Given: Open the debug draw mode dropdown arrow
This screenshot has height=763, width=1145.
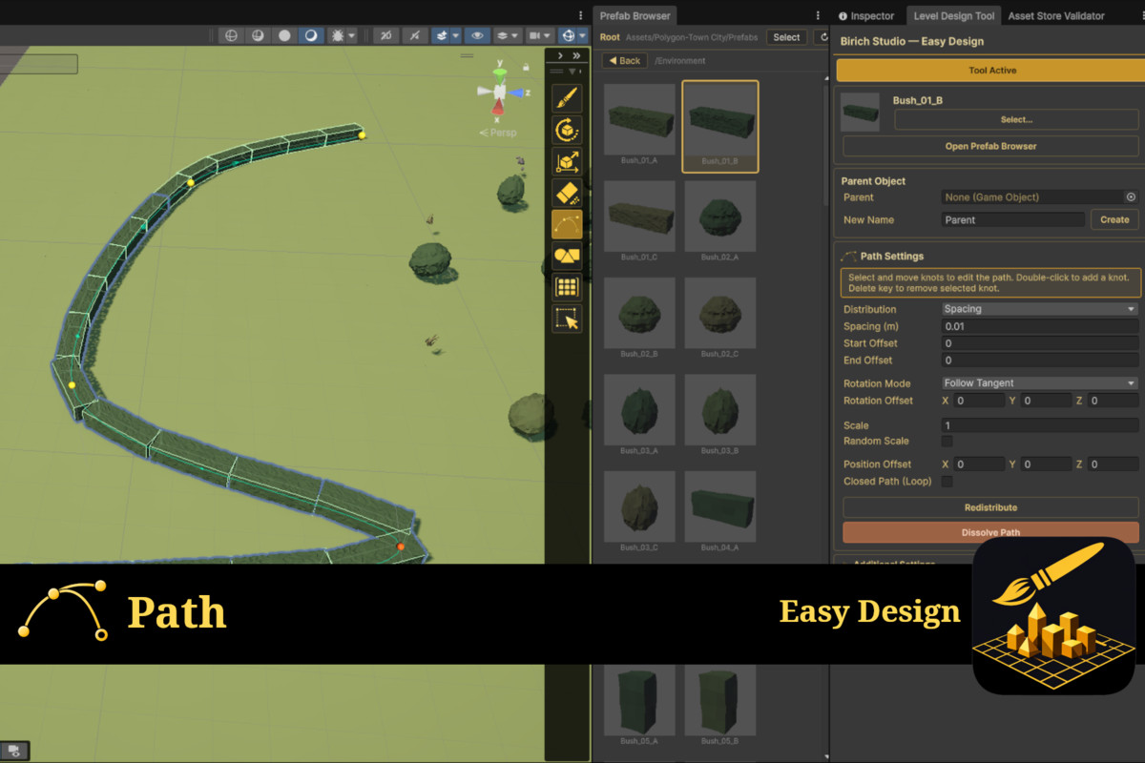Looking at the screenshot, I should click(352, 35).
